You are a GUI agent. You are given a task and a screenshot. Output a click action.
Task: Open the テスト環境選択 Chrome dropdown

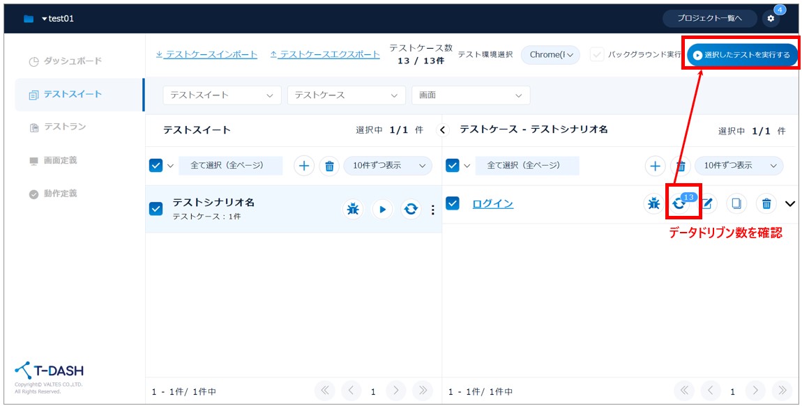pyautogui.click(x=550, y=54)
